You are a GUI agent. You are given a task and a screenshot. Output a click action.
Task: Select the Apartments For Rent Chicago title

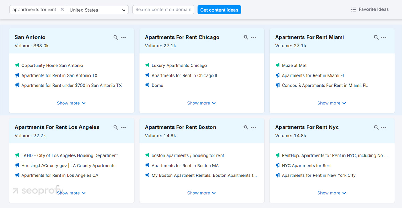tap(182, 37)
